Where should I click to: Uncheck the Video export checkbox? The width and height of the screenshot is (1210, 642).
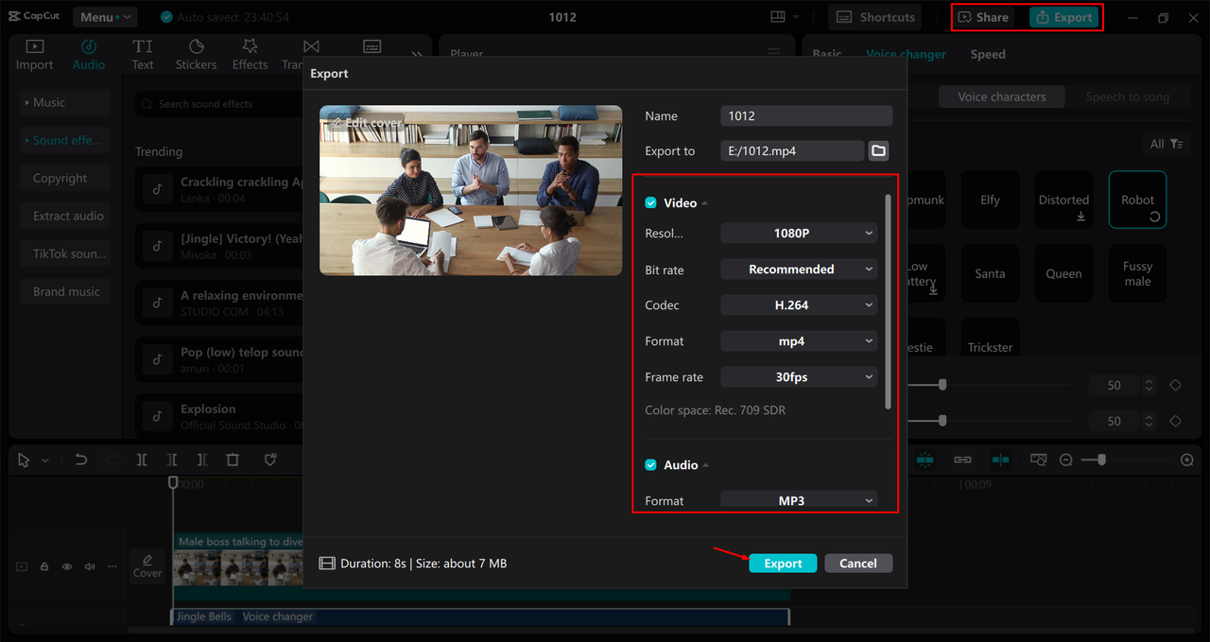650,203
